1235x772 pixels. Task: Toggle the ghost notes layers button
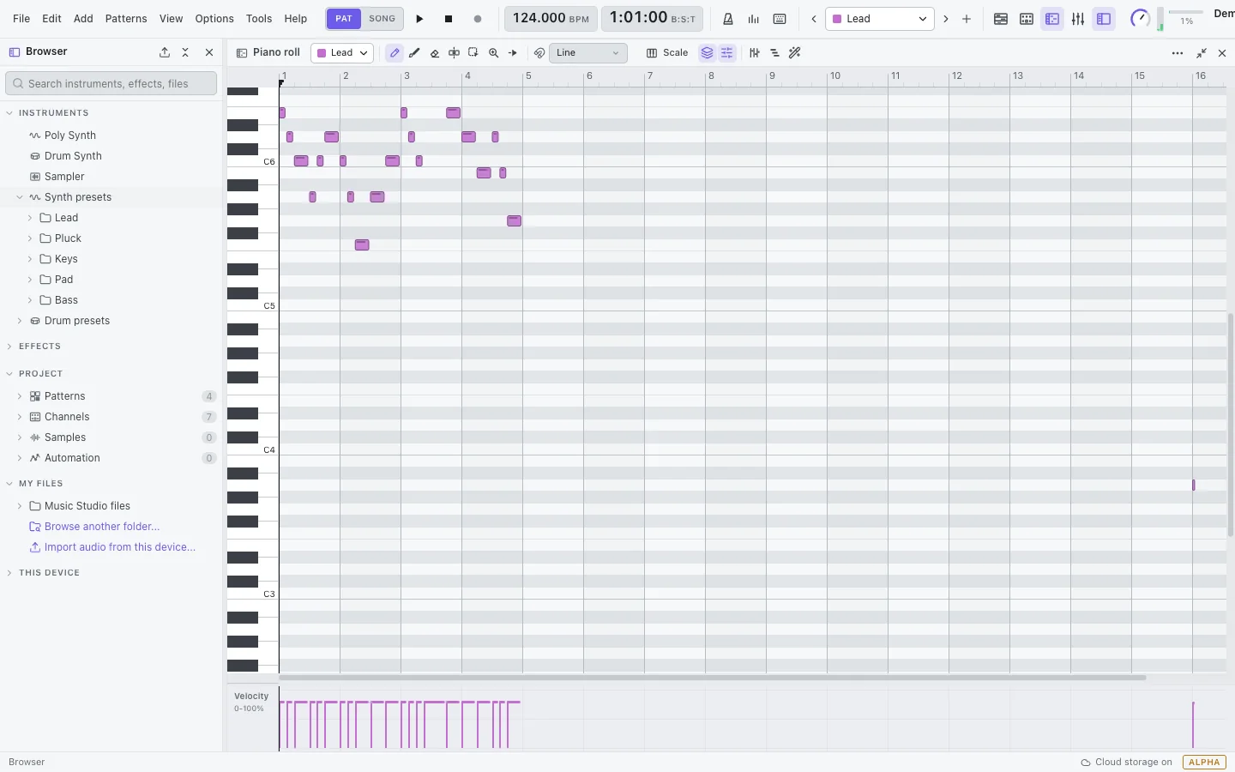707,53
